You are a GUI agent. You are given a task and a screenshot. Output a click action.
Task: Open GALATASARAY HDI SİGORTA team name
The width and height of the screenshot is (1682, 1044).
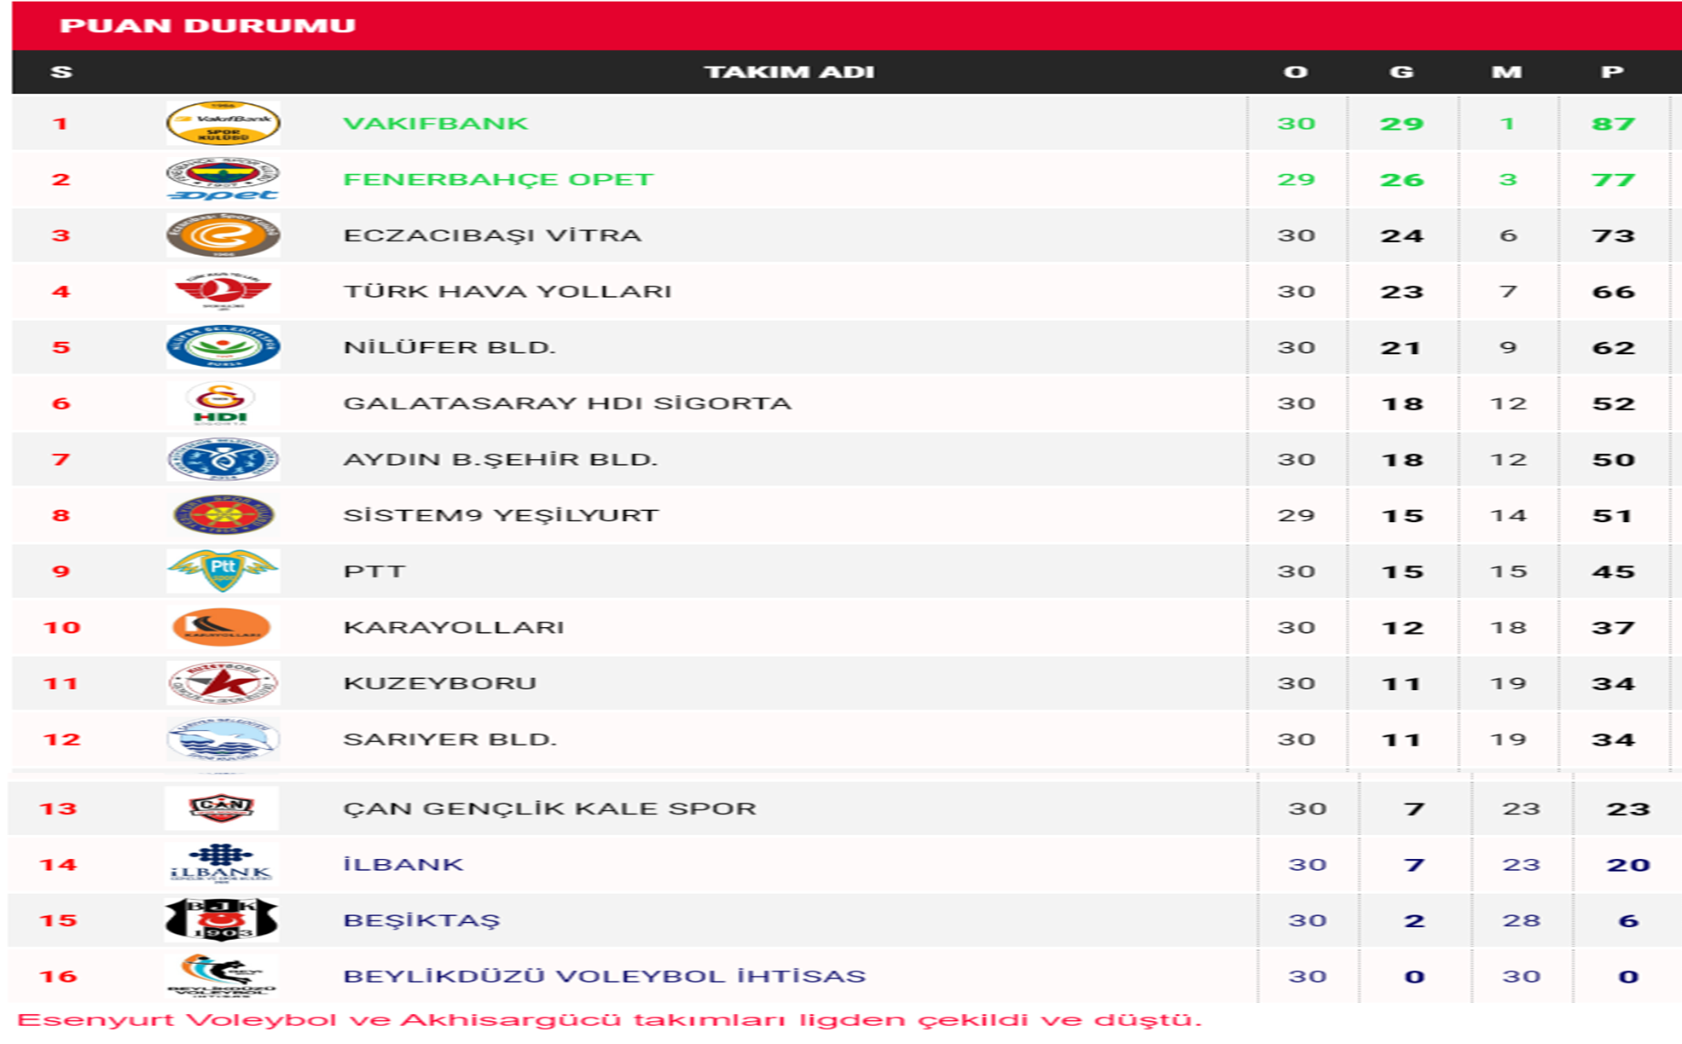[567, 403]
